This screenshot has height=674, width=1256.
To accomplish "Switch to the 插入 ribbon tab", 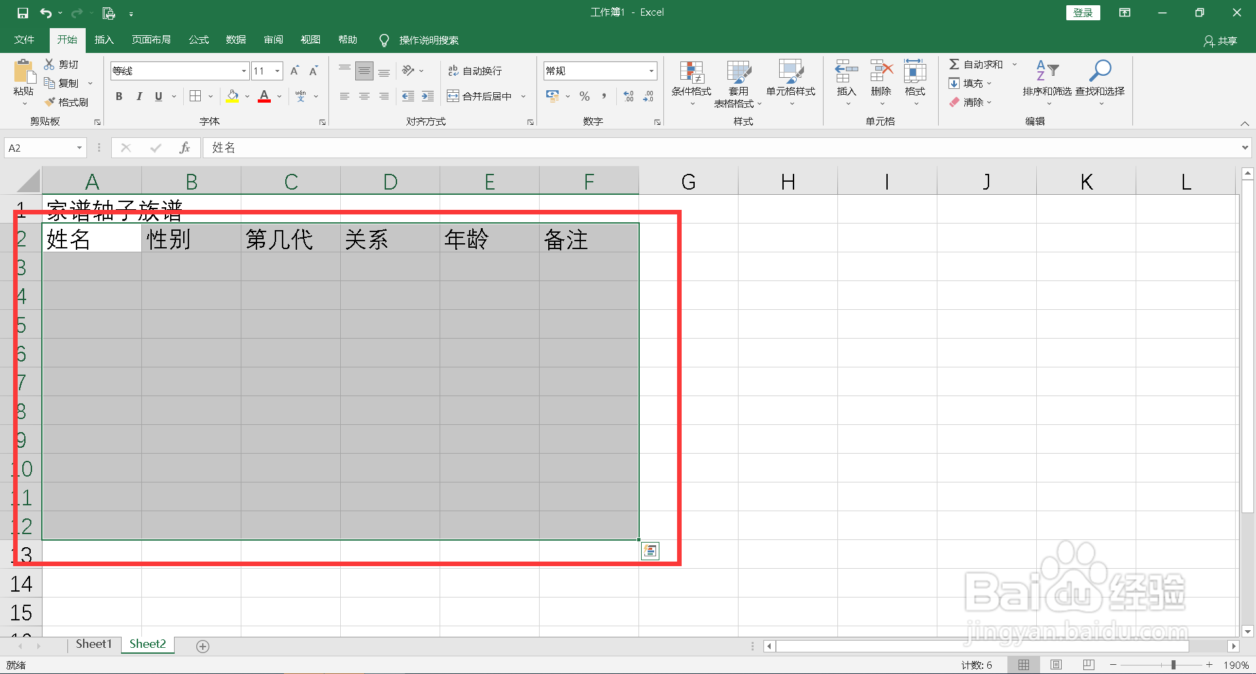I will 103,39.
